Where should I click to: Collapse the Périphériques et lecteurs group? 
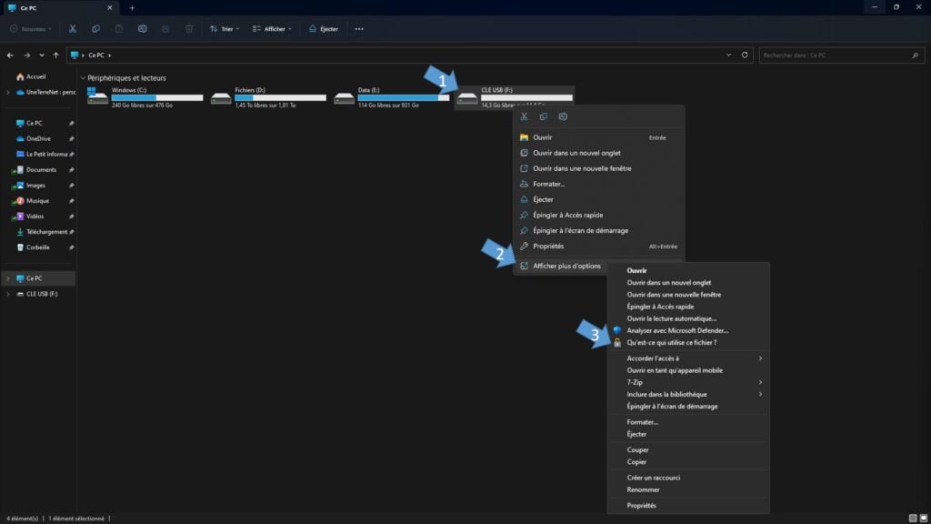83,78
